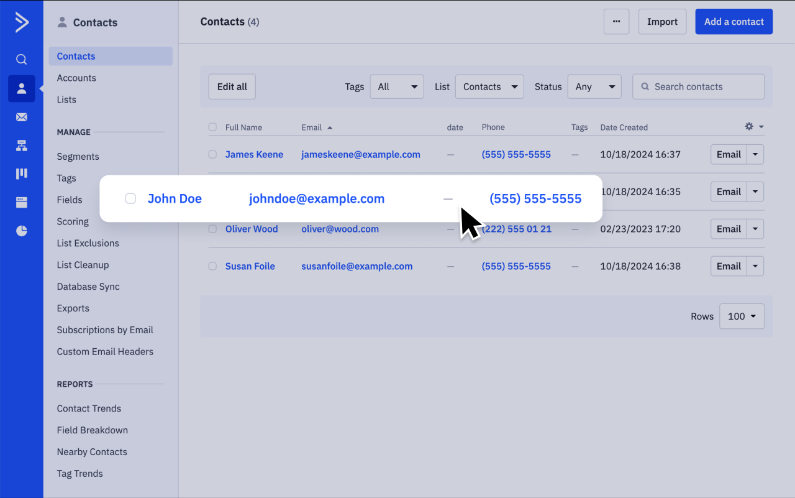The width and height of the screenshot is (795, 498).
Task: Go to Lists in the sidebar
Action: point(66,99)
